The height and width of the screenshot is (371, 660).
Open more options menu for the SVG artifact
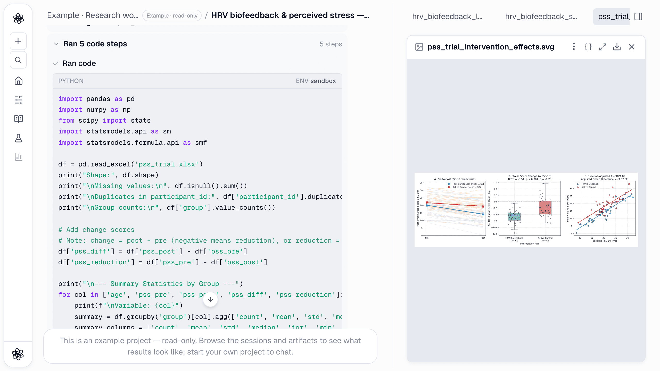click(x=574, y=47)
